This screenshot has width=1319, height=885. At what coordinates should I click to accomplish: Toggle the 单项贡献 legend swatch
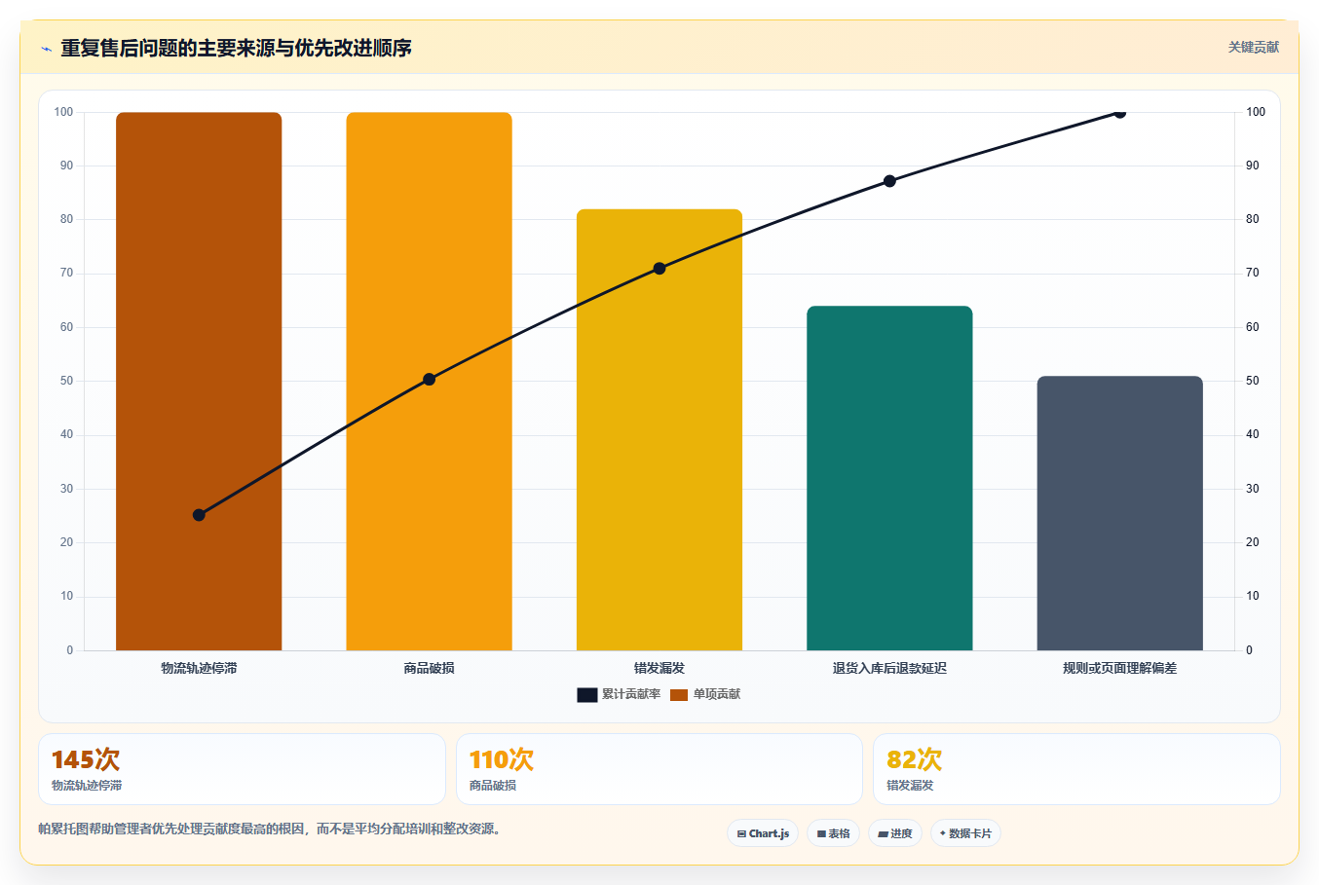[x=679, y=695]
